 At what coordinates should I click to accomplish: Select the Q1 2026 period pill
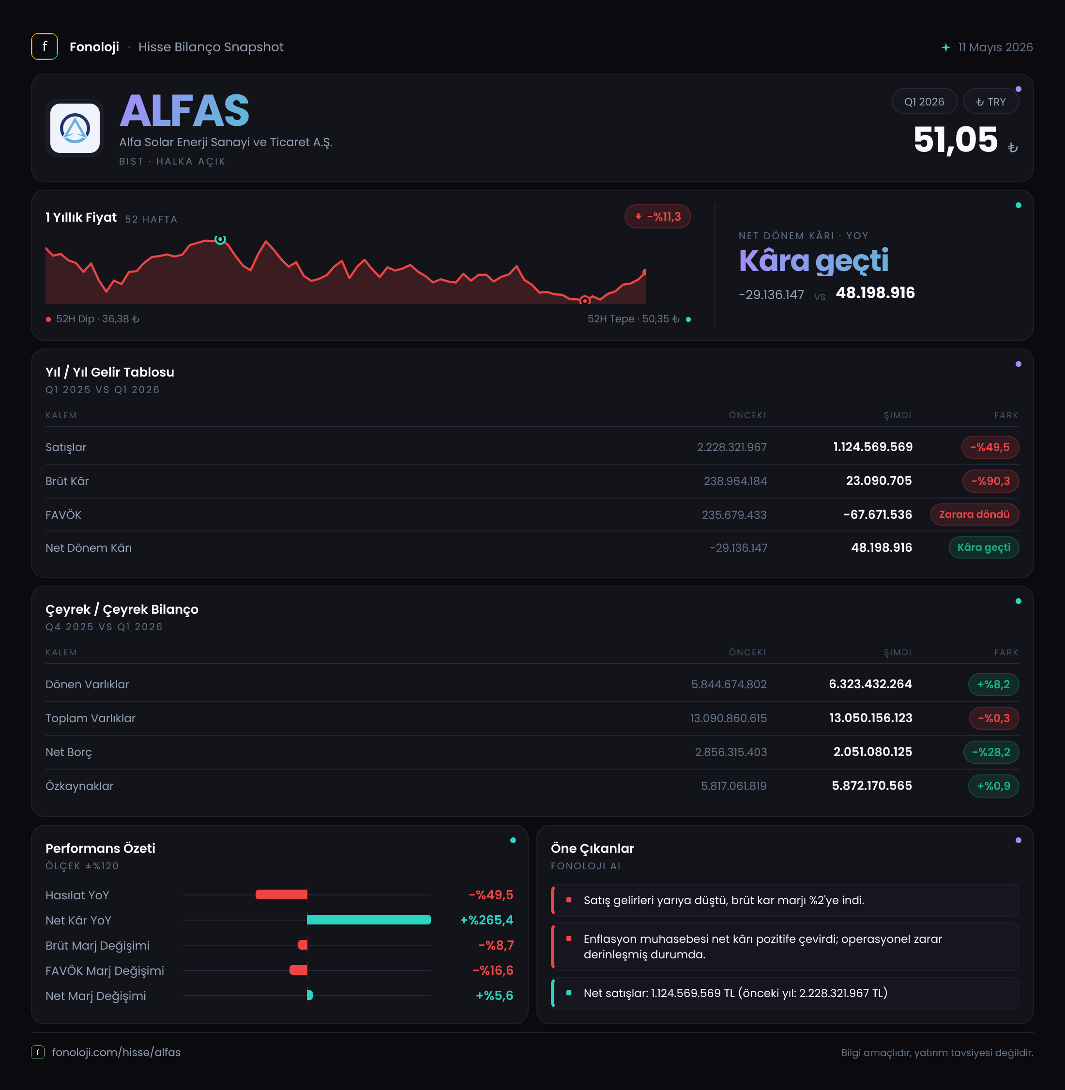tap(924, 102)
